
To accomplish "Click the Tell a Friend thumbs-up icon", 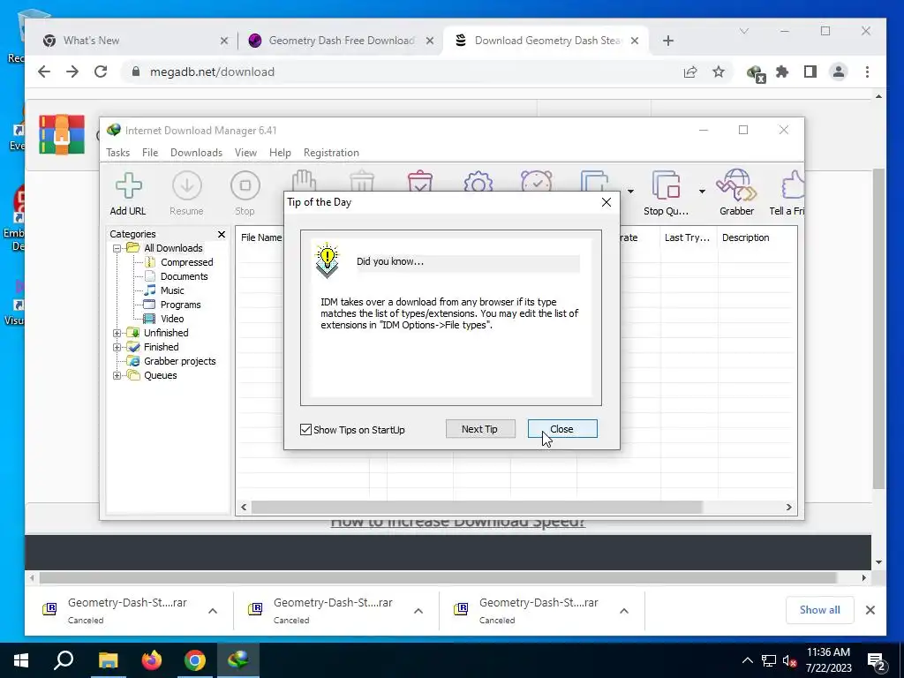I will pyautogui.click(x=788, y=193).
